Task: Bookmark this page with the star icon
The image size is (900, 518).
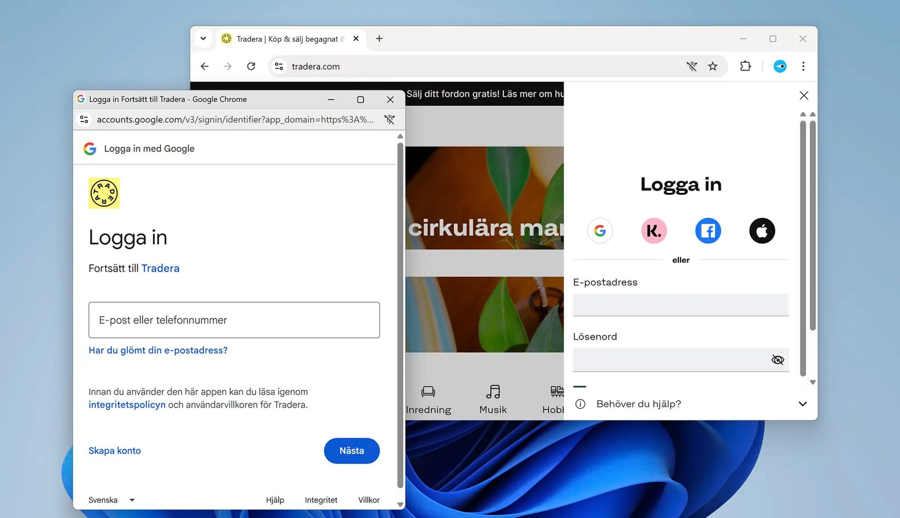Action: tap(713, 66)
